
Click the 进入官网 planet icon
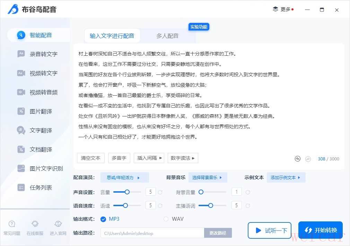point(58,224)
